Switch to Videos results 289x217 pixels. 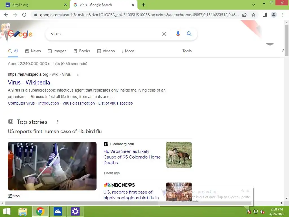[x=106, y=51]
